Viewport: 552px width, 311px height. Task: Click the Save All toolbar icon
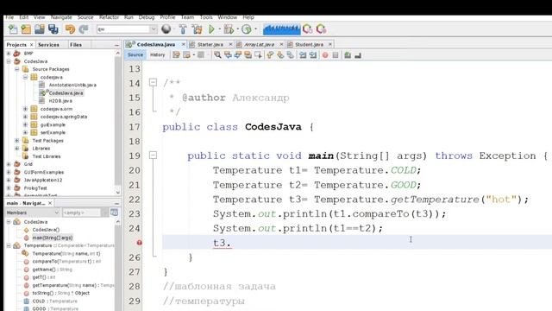coord(53,29)
